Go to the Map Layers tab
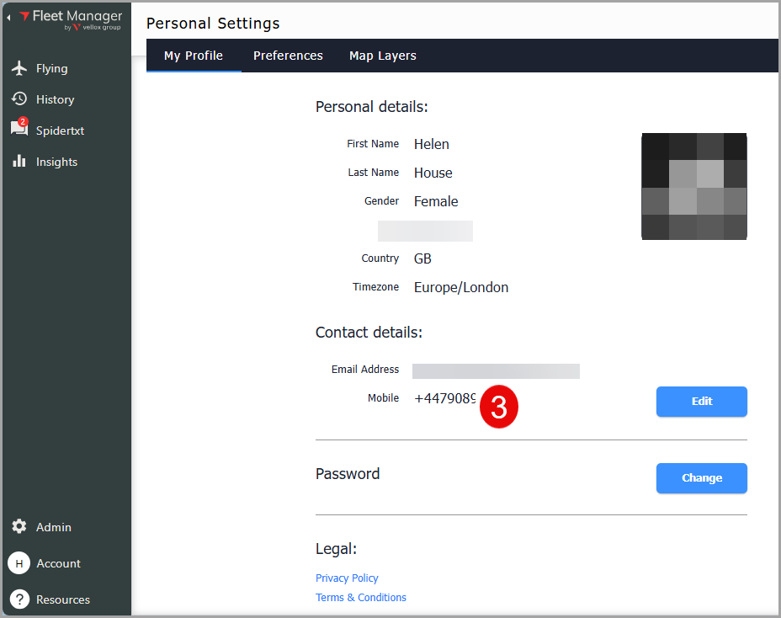Viewport: 781px width, 618px height. pos(383,56)
